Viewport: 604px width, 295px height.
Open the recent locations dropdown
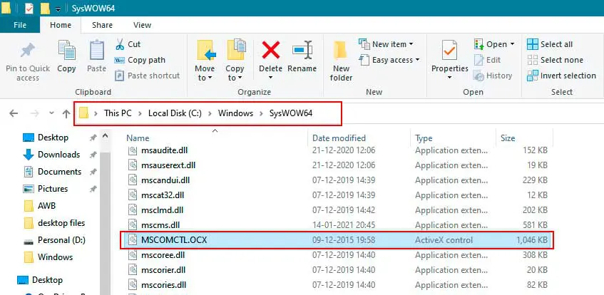(x=51, y=113)
